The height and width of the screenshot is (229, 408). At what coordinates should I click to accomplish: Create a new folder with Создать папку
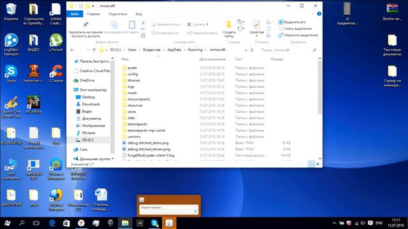tap(229, 29)
